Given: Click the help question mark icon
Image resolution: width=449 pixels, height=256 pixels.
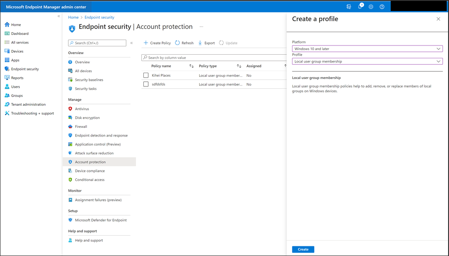Looking at the screenshot, I should (x=382, y=7).
